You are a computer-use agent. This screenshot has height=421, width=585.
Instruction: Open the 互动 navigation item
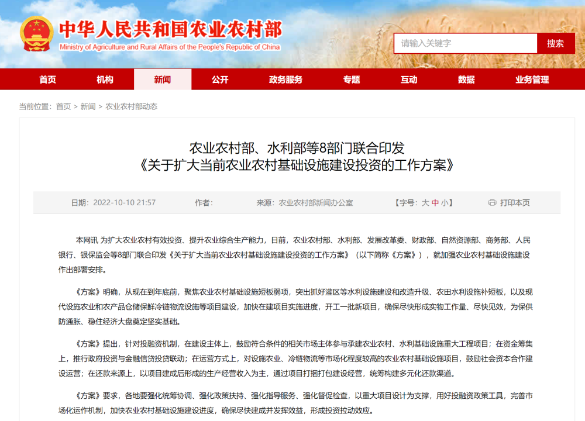click(x=409, y=80)
